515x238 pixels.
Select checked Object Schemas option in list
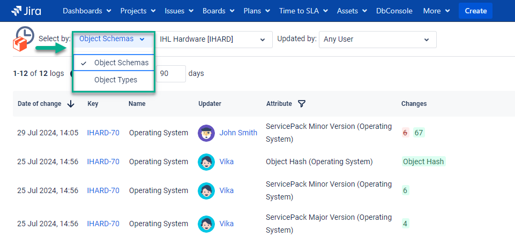coord(114,63)
